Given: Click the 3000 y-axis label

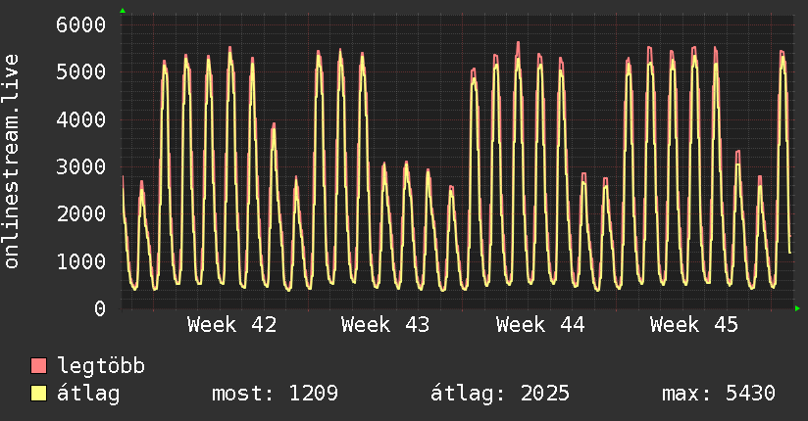Looking at the screenshot, I should tap(81, 166).
